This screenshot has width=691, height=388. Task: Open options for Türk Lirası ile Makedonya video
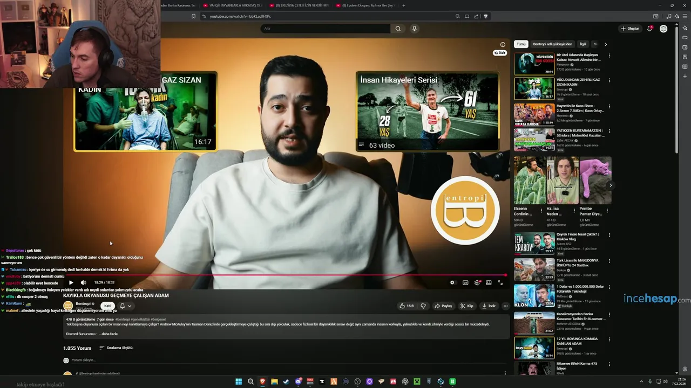[x=609, y=261]
